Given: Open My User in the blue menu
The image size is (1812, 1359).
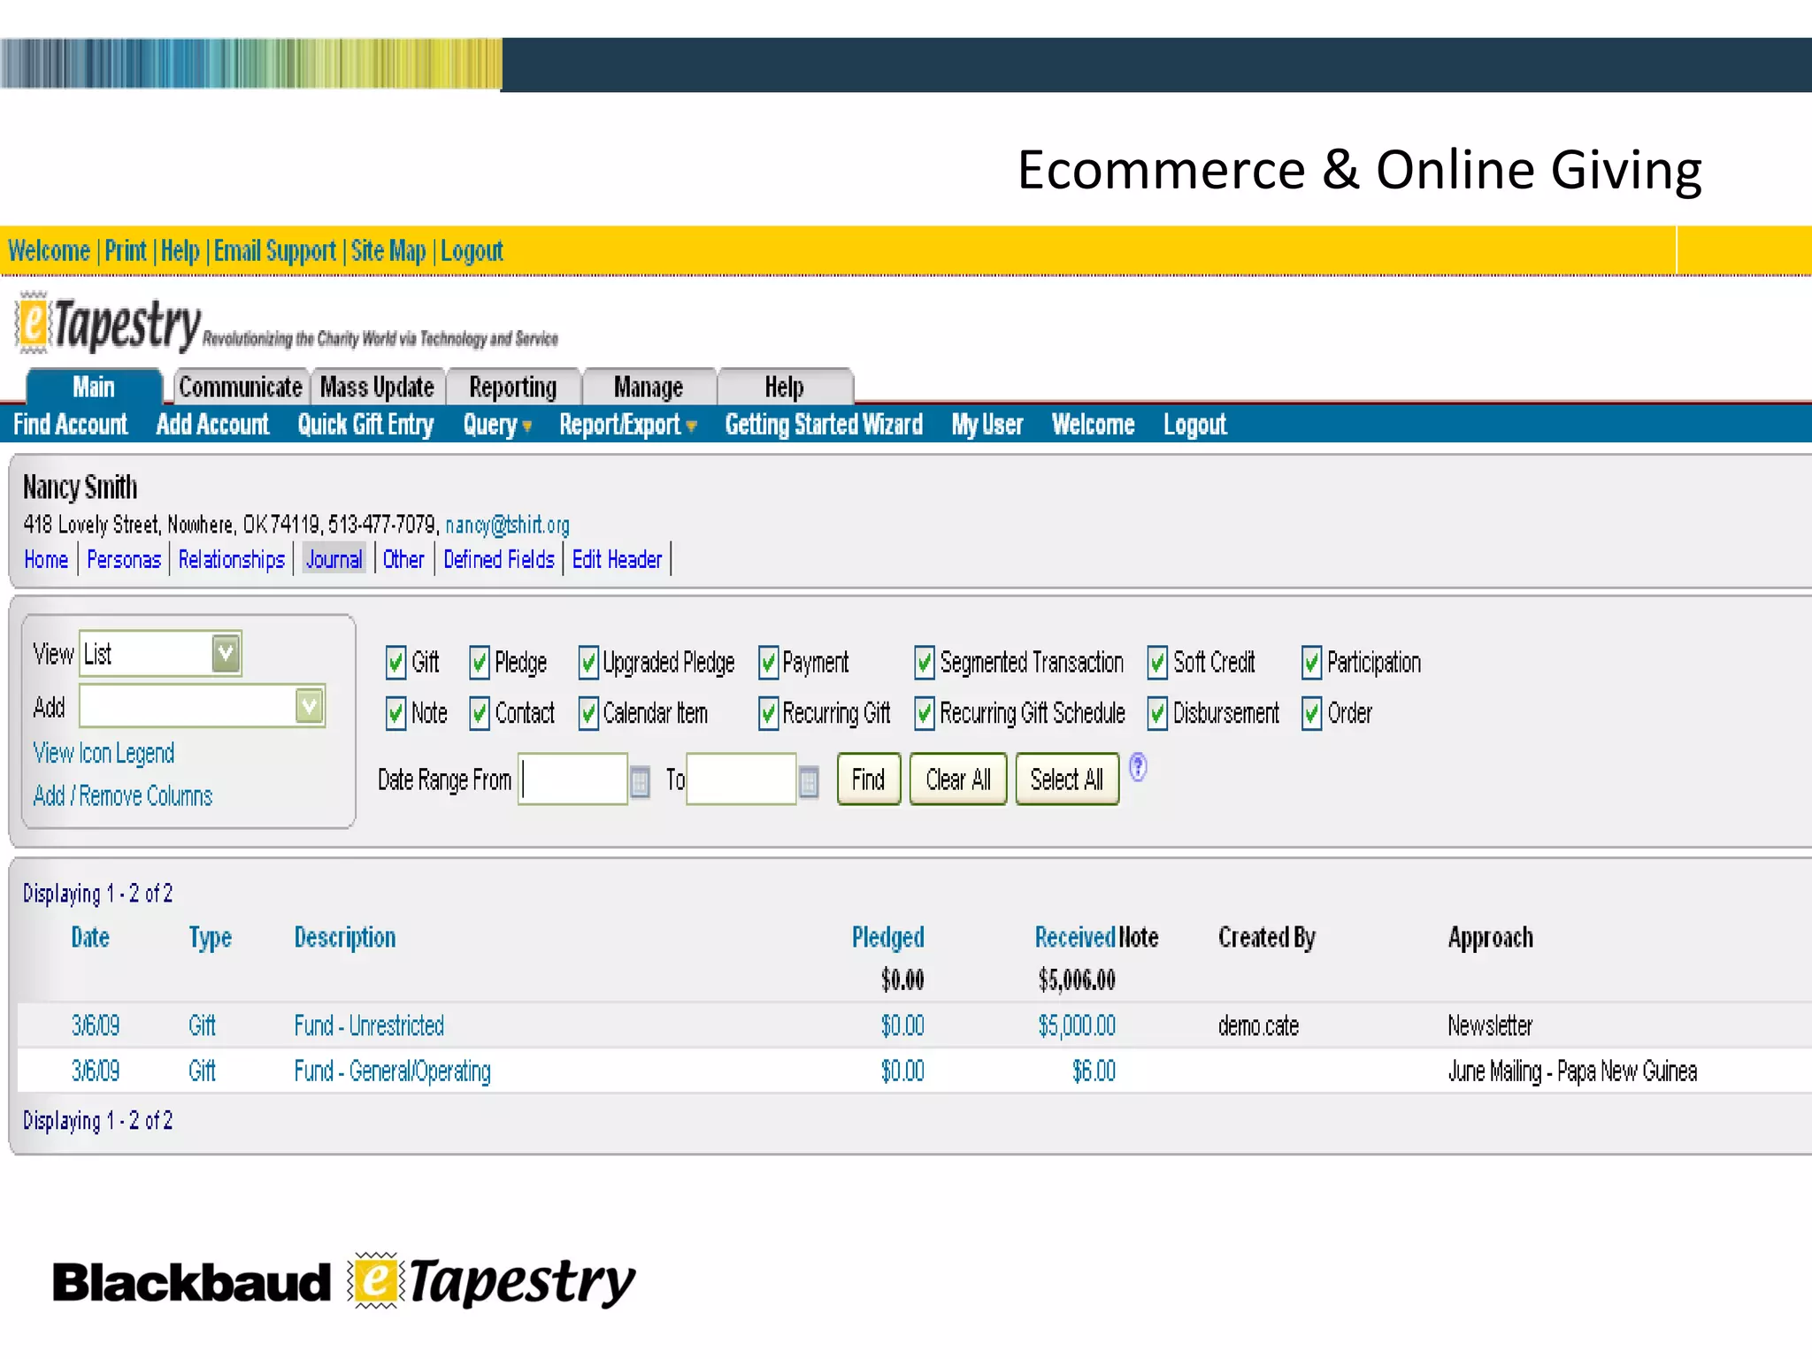Looking at the screenshot, I should pos(987,425).
